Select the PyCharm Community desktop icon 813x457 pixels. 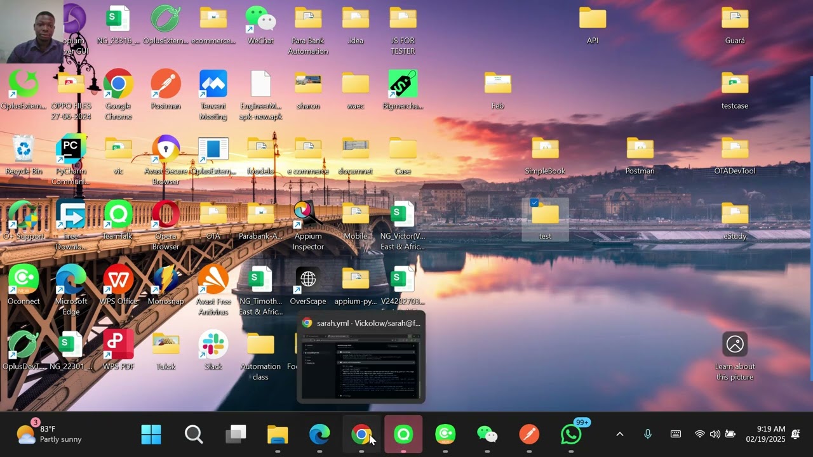[x=71, y=159]
